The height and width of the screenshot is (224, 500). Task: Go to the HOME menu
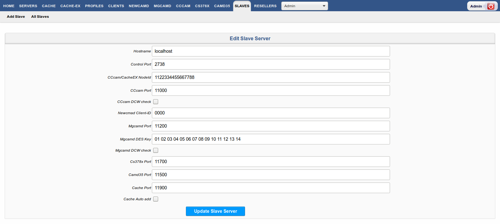coord(9,6)
